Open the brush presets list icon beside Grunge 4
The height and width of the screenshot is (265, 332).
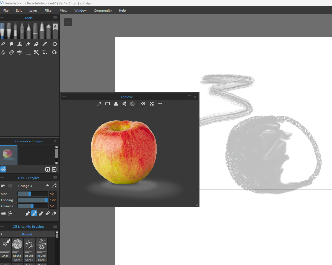(x=3, y=186)
